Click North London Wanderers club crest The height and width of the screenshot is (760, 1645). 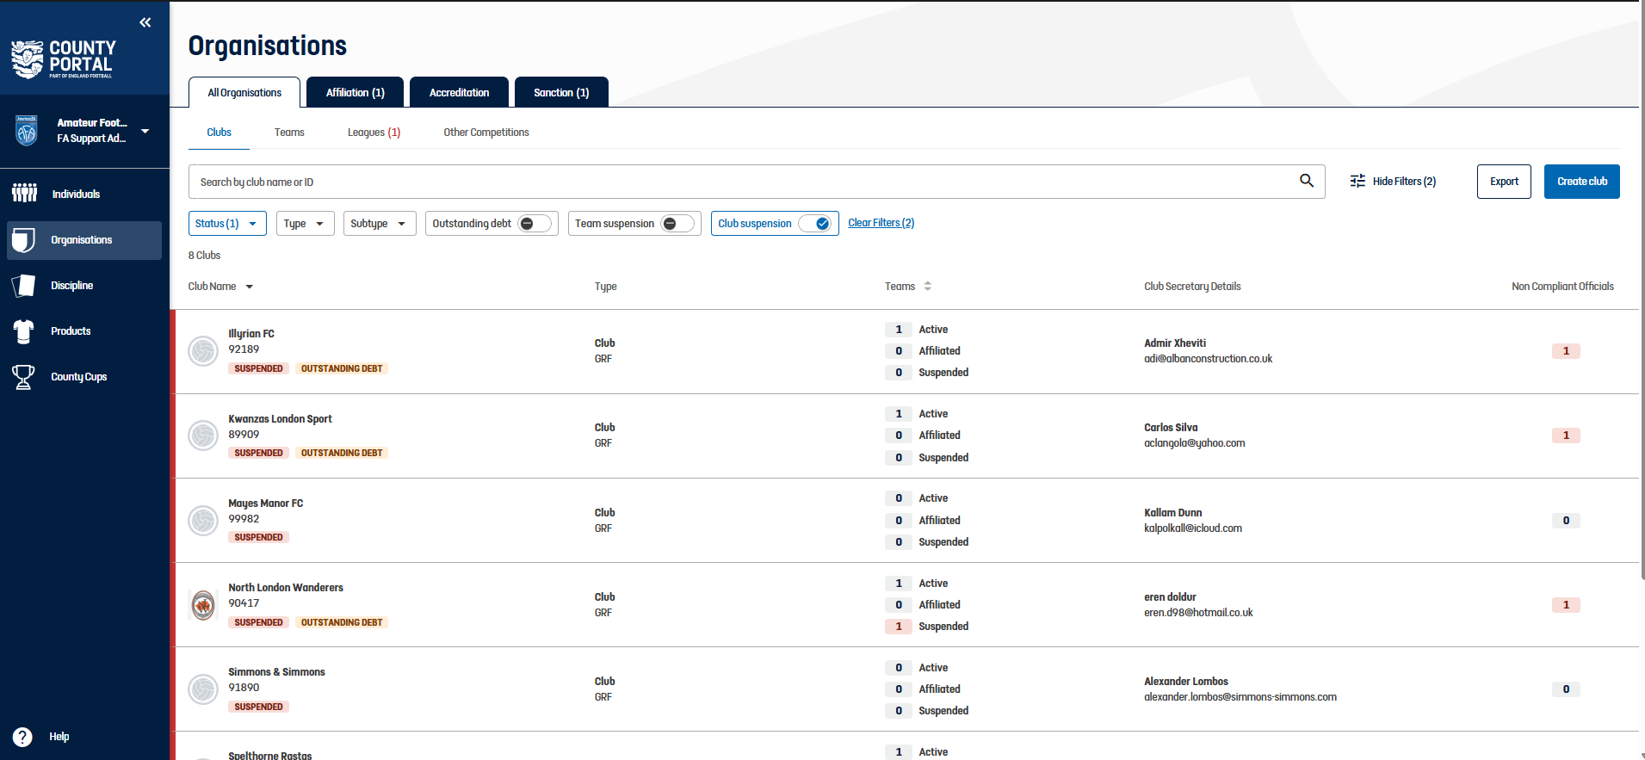coord(203,605)
